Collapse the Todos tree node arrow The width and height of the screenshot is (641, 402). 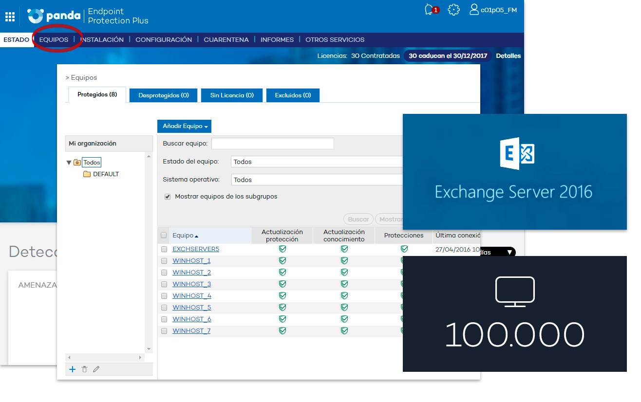69,163
